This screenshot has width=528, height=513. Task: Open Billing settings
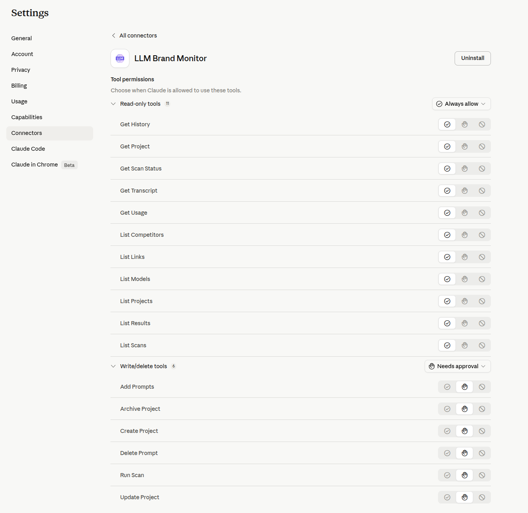click(x=50, y=86)
